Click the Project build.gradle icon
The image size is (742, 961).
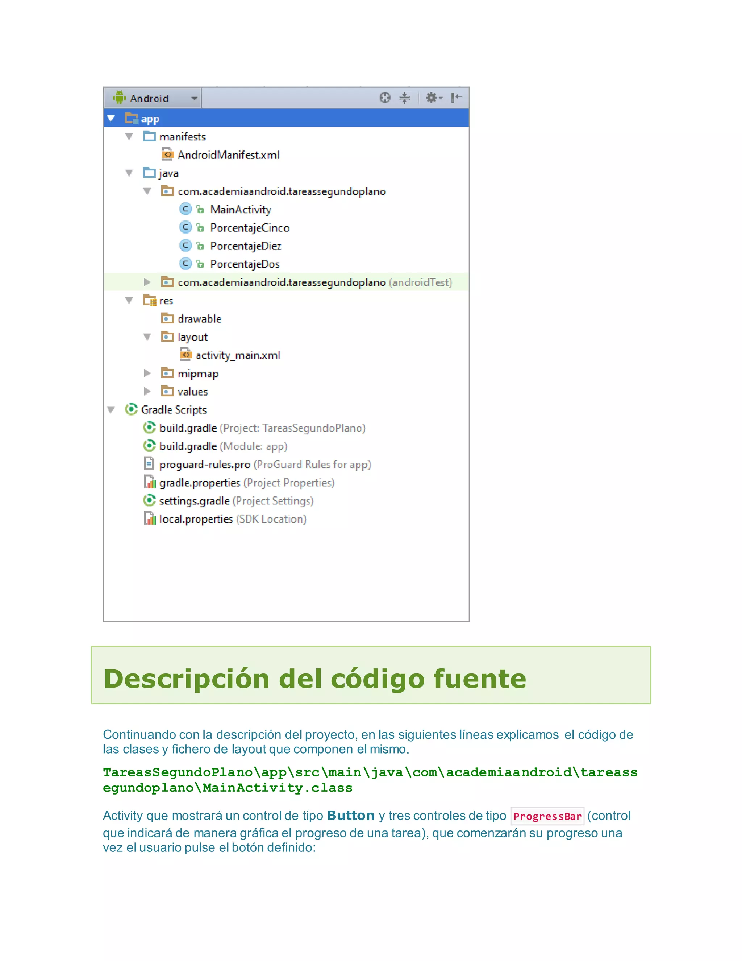pos(150,427)
